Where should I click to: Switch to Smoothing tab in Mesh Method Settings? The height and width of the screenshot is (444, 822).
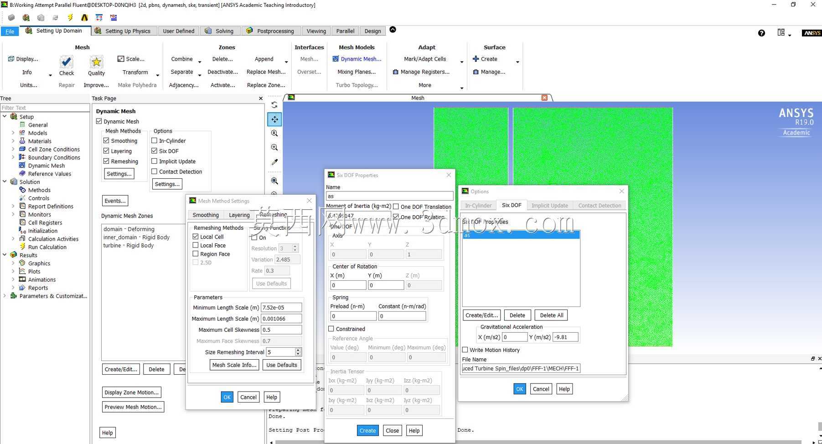coord(206,215)
